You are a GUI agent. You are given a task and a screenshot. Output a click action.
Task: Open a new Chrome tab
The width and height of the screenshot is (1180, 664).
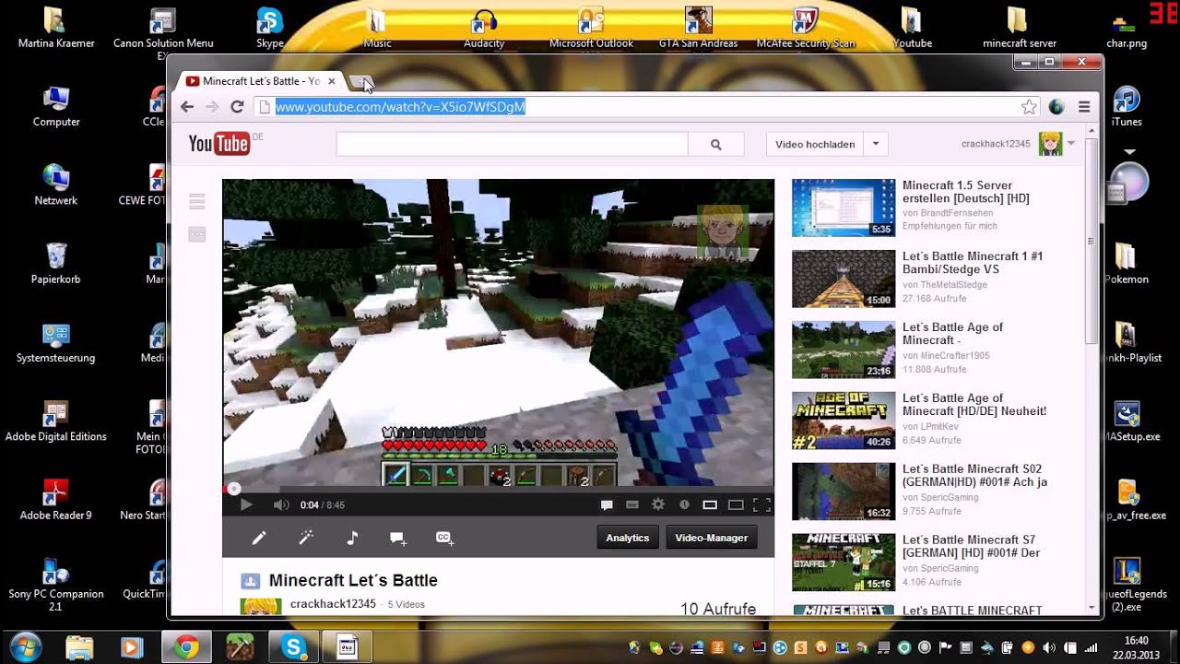pyautogui.click(x=361, y=82)
